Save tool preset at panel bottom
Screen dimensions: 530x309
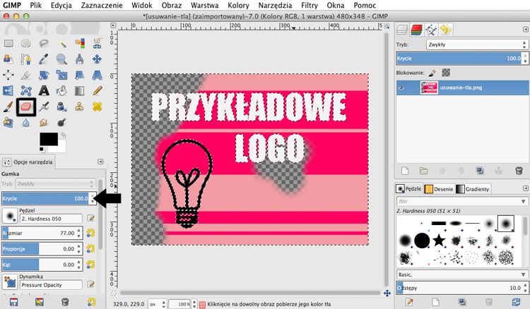click(14, 302)
